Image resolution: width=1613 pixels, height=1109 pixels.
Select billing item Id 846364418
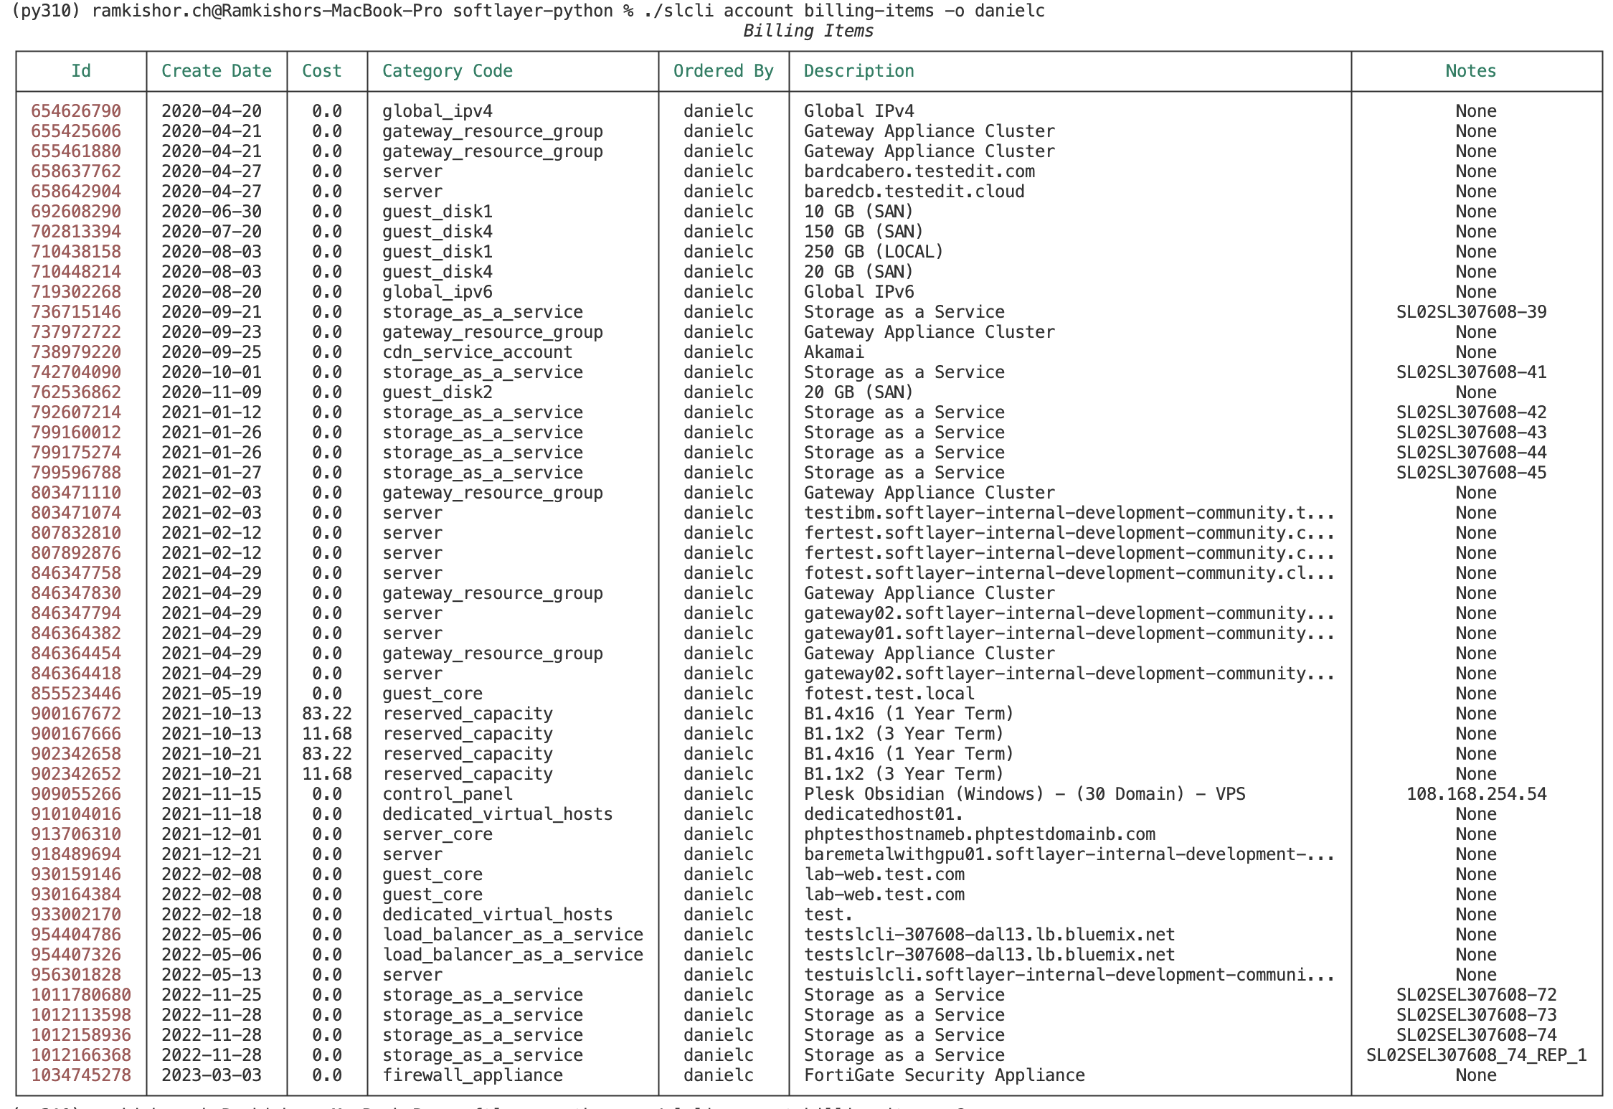76,674
